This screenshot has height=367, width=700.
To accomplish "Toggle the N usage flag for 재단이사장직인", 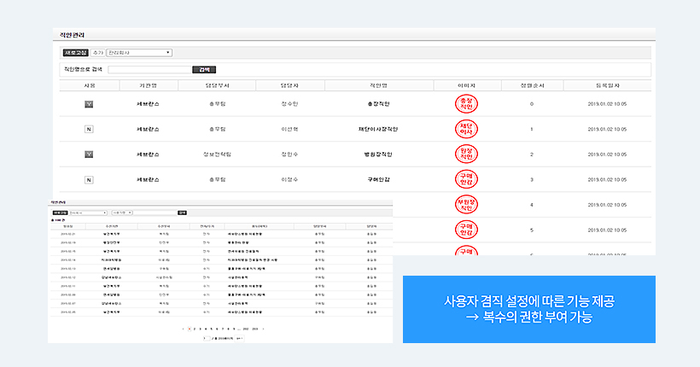I will [x=89, y=129].
